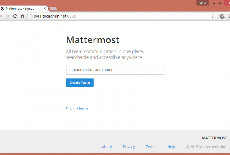Open the Rahul profile switcher
Screen dimensions: 230x155
202,3
